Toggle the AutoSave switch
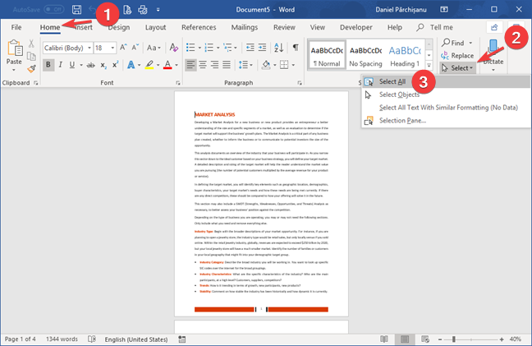 tap(54, 10)
